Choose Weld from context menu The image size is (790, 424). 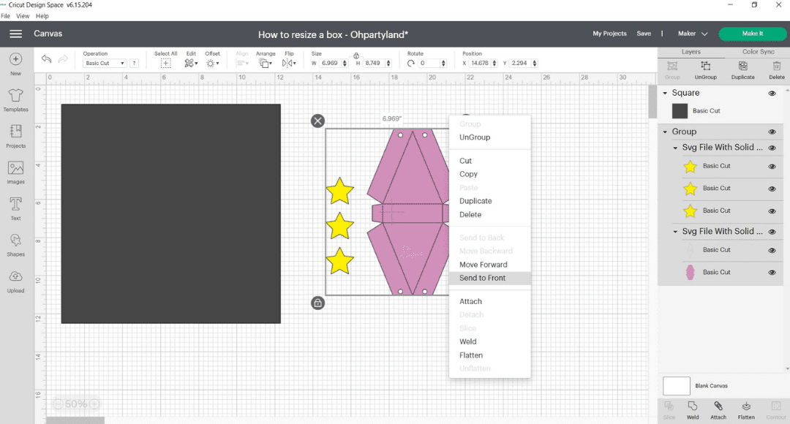(467, 341)
